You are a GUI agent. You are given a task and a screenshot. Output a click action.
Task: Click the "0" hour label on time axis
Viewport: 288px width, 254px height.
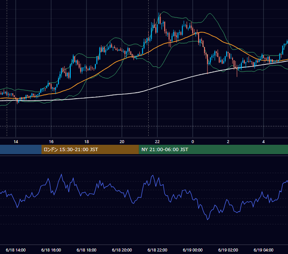tap(193, 142)
